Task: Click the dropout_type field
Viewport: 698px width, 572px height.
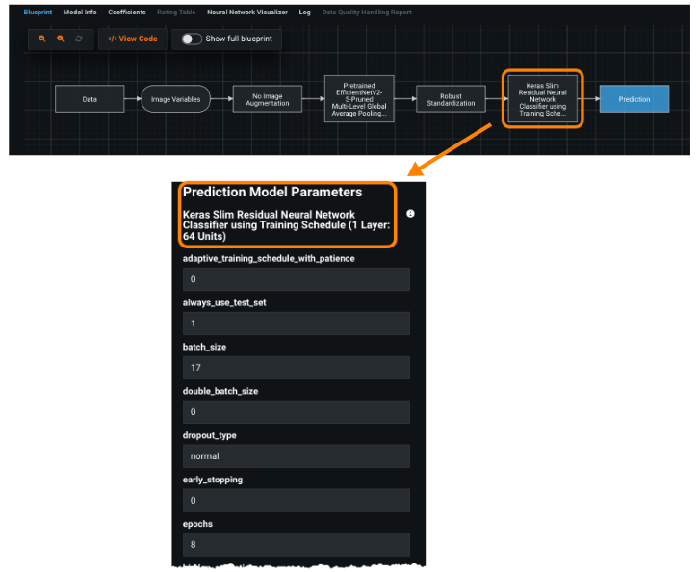Action: [x=296, y=456]
